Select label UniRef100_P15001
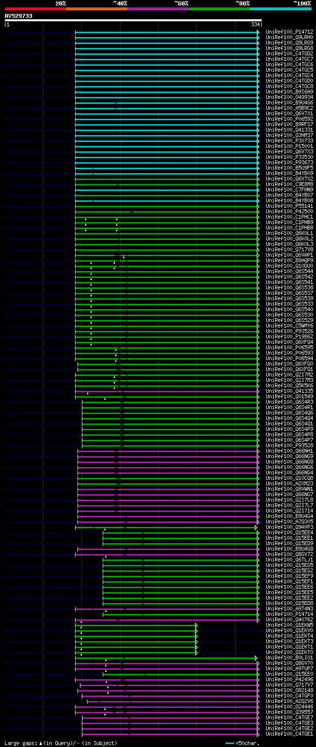316x747 pixels. 289,146
